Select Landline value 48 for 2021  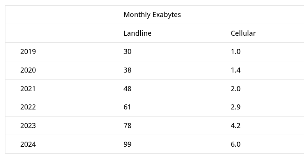point(127,89)
